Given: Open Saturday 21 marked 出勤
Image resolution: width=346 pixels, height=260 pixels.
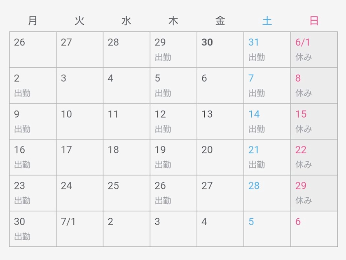Looking at the screenshot, I should click(x=267, y=157).
